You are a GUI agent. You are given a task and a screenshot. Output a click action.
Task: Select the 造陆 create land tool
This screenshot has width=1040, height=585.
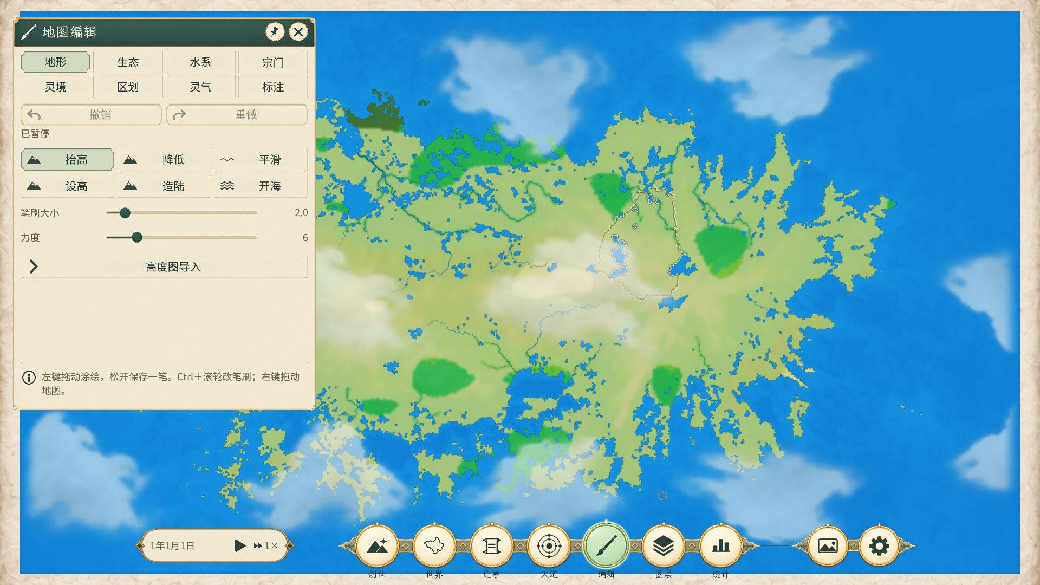point(164,186)
